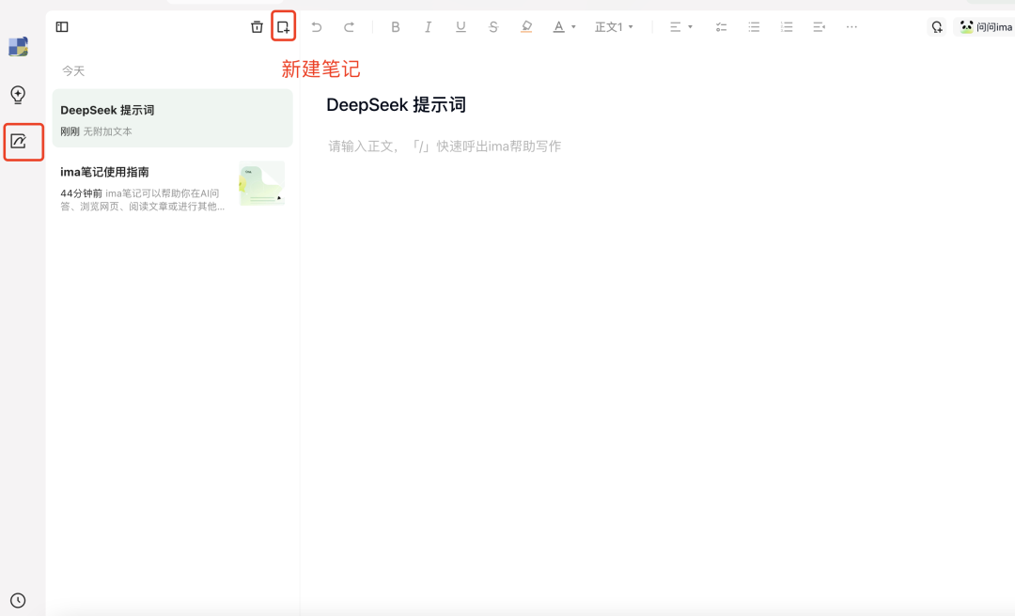Apply the highlighter marker tool
The image size is (1015, 616).
click(x=526, y=27)
